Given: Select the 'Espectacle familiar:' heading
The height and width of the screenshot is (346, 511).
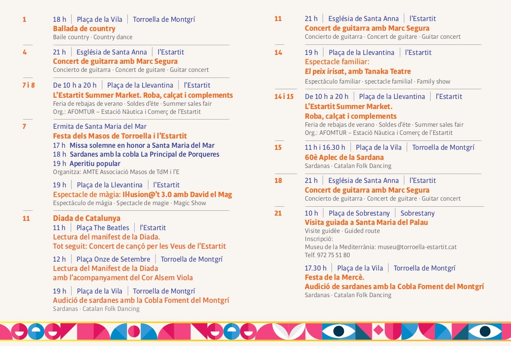Looking at the screenshot, I should point(337,62).
